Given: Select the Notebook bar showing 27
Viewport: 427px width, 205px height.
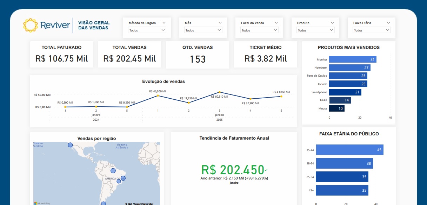Looking at the screenshot, I should point(349,68).
